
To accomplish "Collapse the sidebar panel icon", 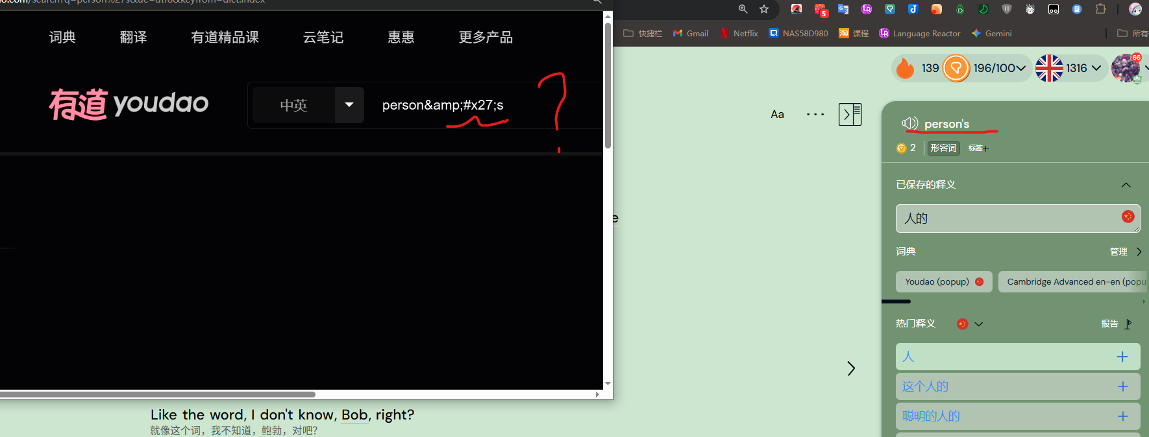I will [850, 115].
